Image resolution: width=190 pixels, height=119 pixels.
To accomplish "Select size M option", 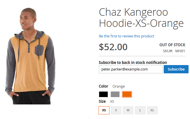I will click(128, 110).
